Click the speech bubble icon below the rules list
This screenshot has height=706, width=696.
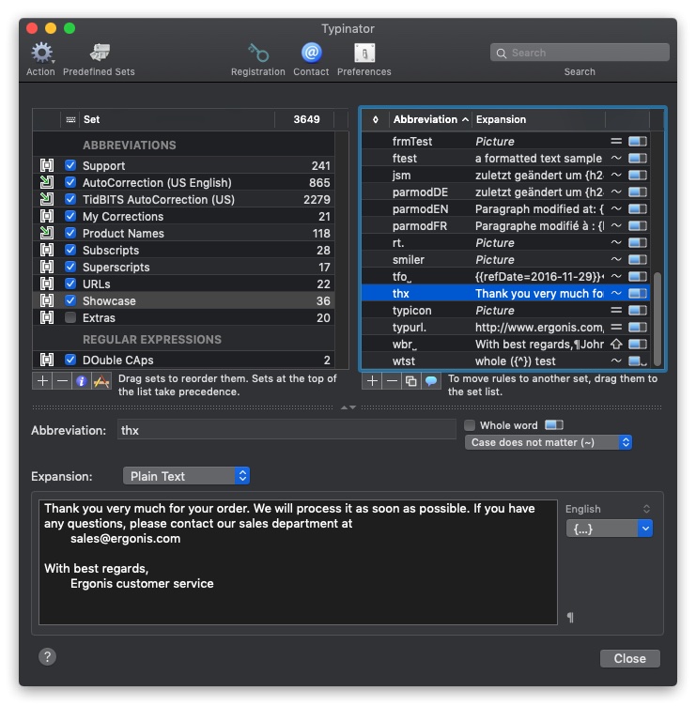(x=431, y=380)
